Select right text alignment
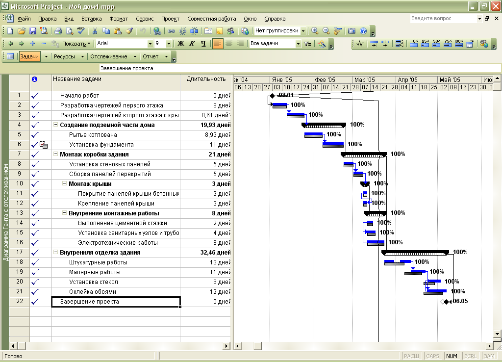Viewport: 502px width, 362px height. pyautogui.click(x=240, y=44)
